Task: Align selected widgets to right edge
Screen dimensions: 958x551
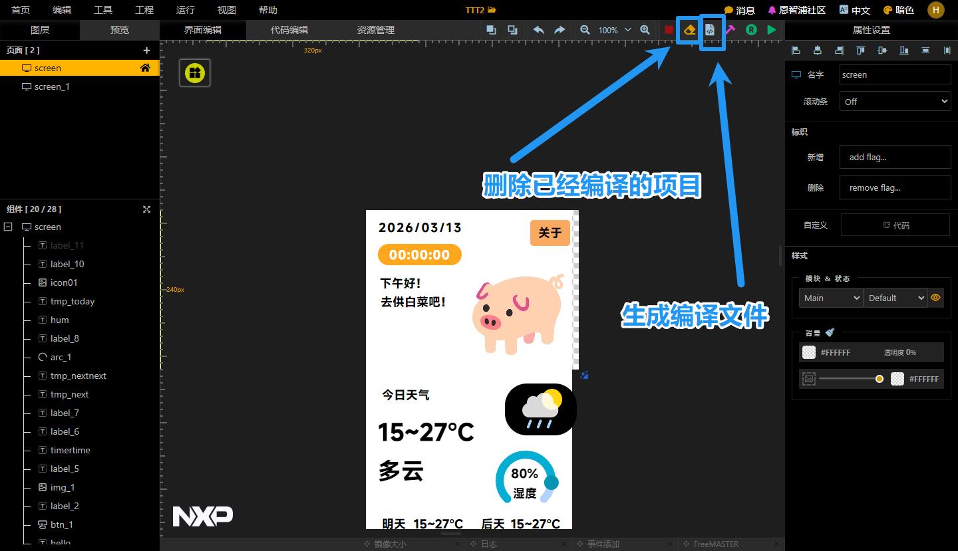Action: (x=839, y=51)
